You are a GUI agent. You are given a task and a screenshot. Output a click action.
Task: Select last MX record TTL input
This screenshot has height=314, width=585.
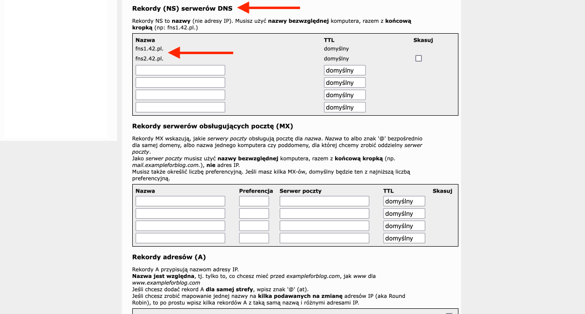click(404, 238)
